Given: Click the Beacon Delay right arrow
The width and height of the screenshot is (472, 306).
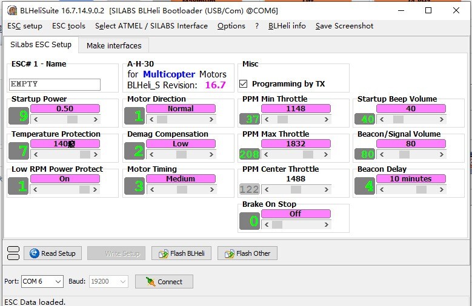Looking at the screenshot, I should [x=441, y=190].
